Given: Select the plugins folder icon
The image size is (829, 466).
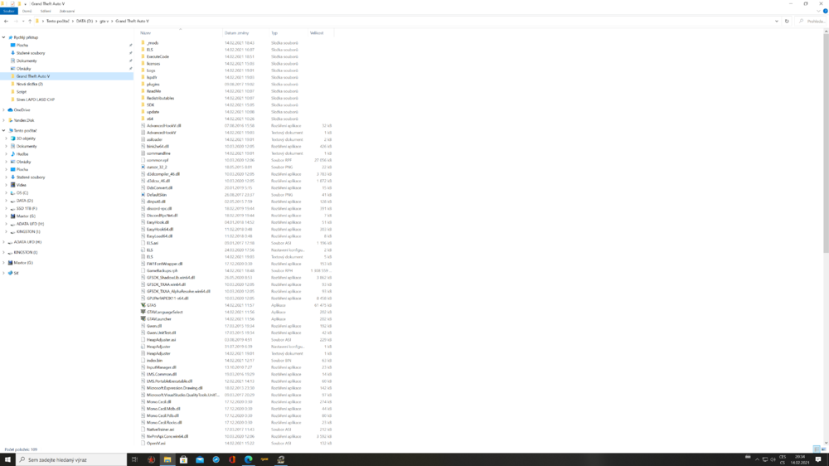Looking at the screenshot, I should click(143, 84).
